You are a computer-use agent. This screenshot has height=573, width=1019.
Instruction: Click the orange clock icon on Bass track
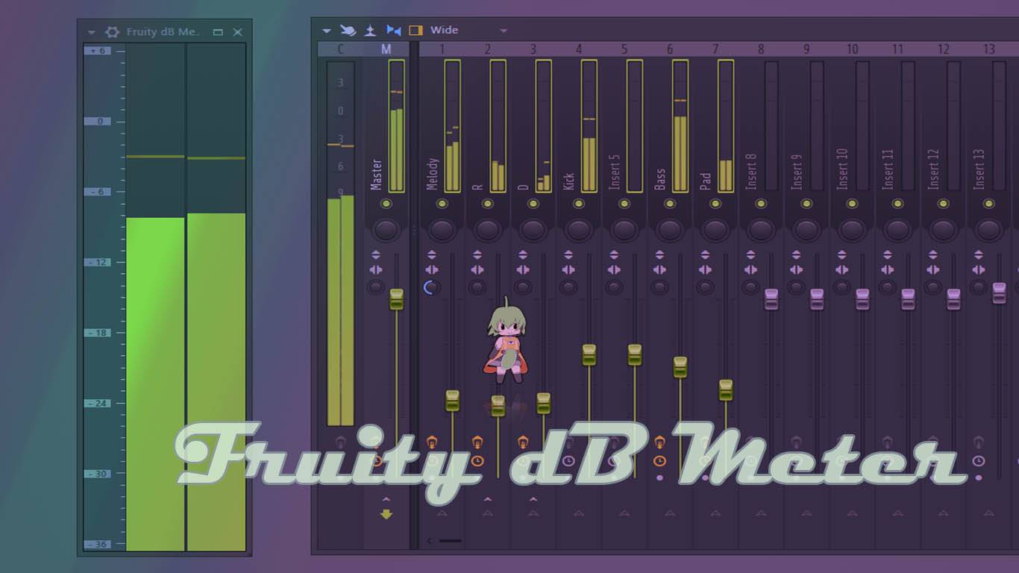click(x=659, y=461)
